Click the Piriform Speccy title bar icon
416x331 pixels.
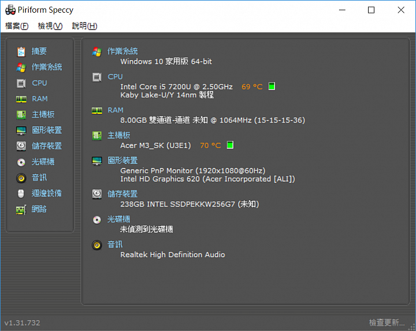pos(10,10)
